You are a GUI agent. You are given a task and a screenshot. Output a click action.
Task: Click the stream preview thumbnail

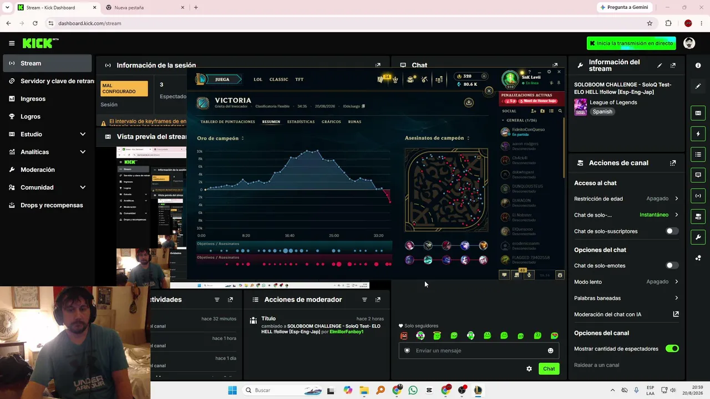pyautogui.click(x=151, y=216)
